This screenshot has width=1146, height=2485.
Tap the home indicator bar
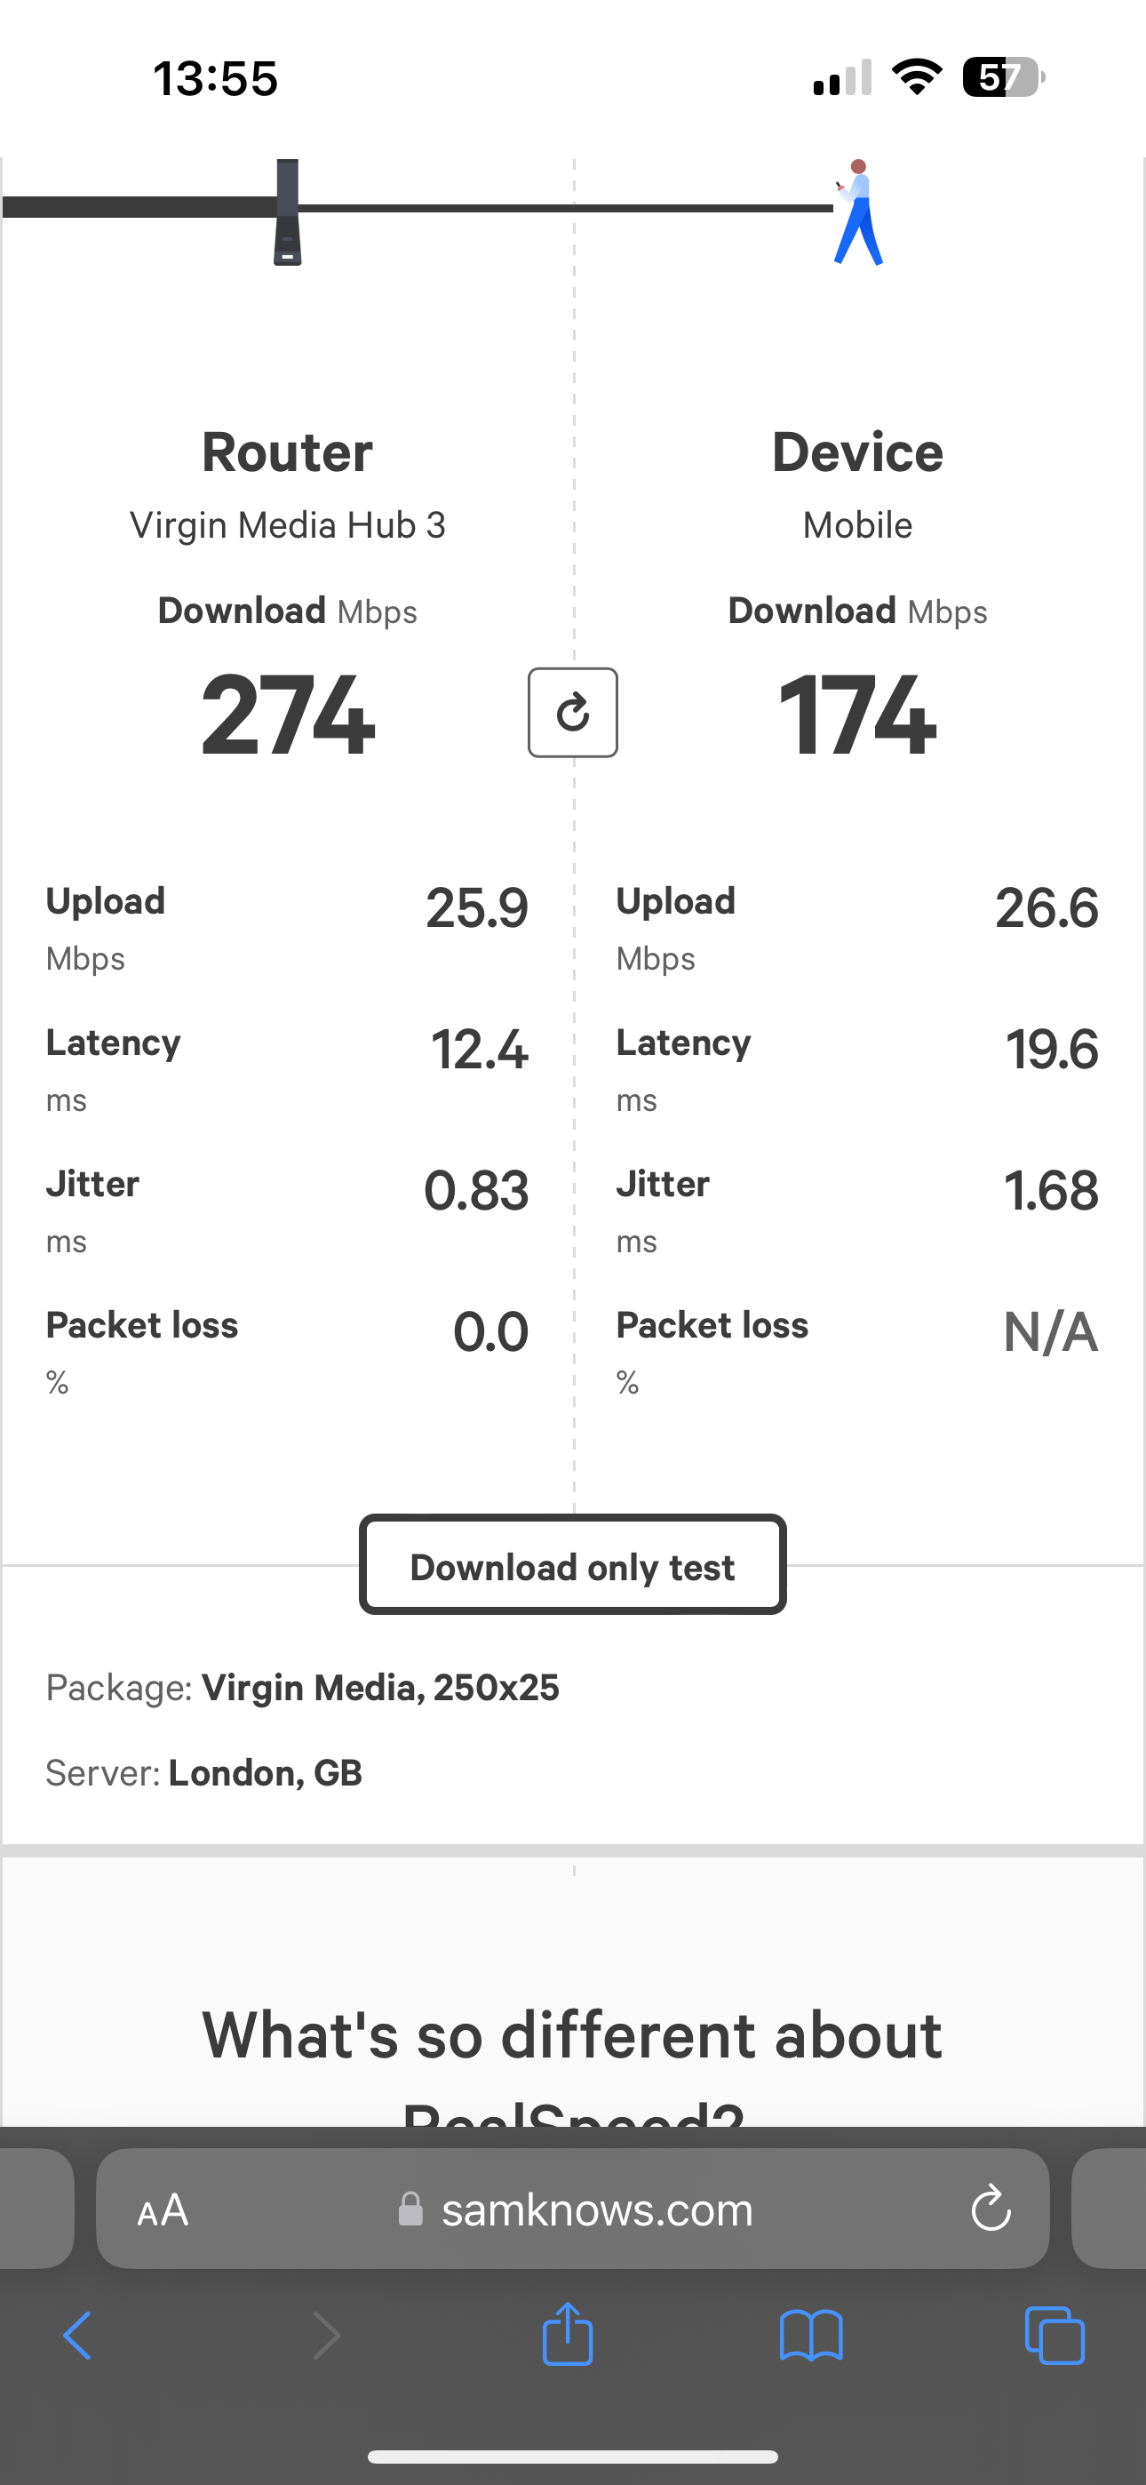(x=573, y=2457)
